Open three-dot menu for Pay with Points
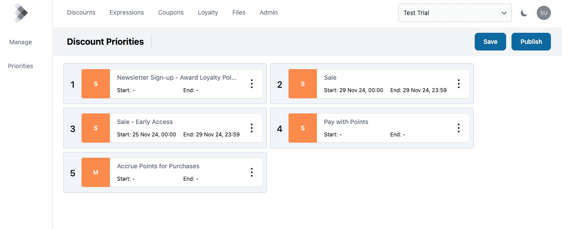Screen dimensions: 562x229 click(x=459, y=128)
